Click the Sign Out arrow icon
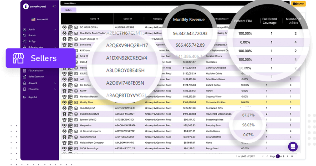Viewport: 316px width, 166px height. tap(24, 97)
